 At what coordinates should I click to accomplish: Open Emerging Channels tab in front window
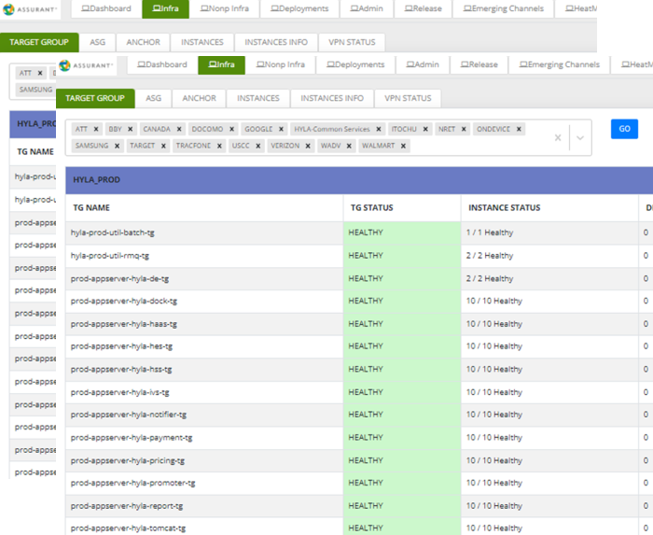coord(560,64)
